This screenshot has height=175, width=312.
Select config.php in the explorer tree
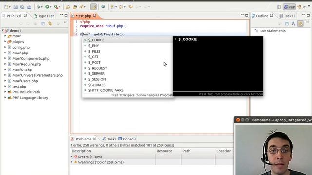click(x=21, y=47)
